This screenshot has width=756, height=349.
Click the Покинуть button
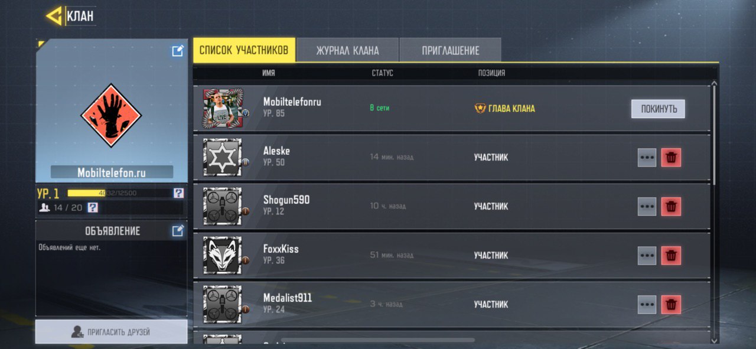coord(658,109)
